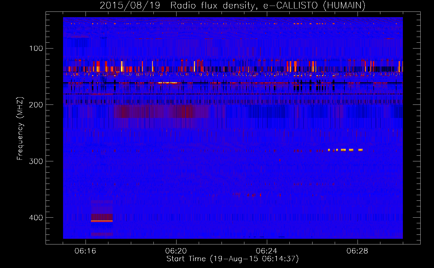Click the date "2015/08/19" in the title

pos(130,6)
